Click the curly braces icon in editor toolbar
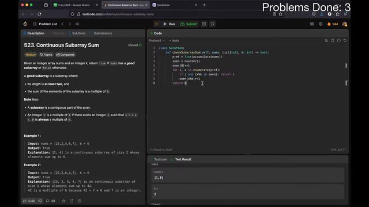The height and width of the screenshot is (207, 369). 338,41
